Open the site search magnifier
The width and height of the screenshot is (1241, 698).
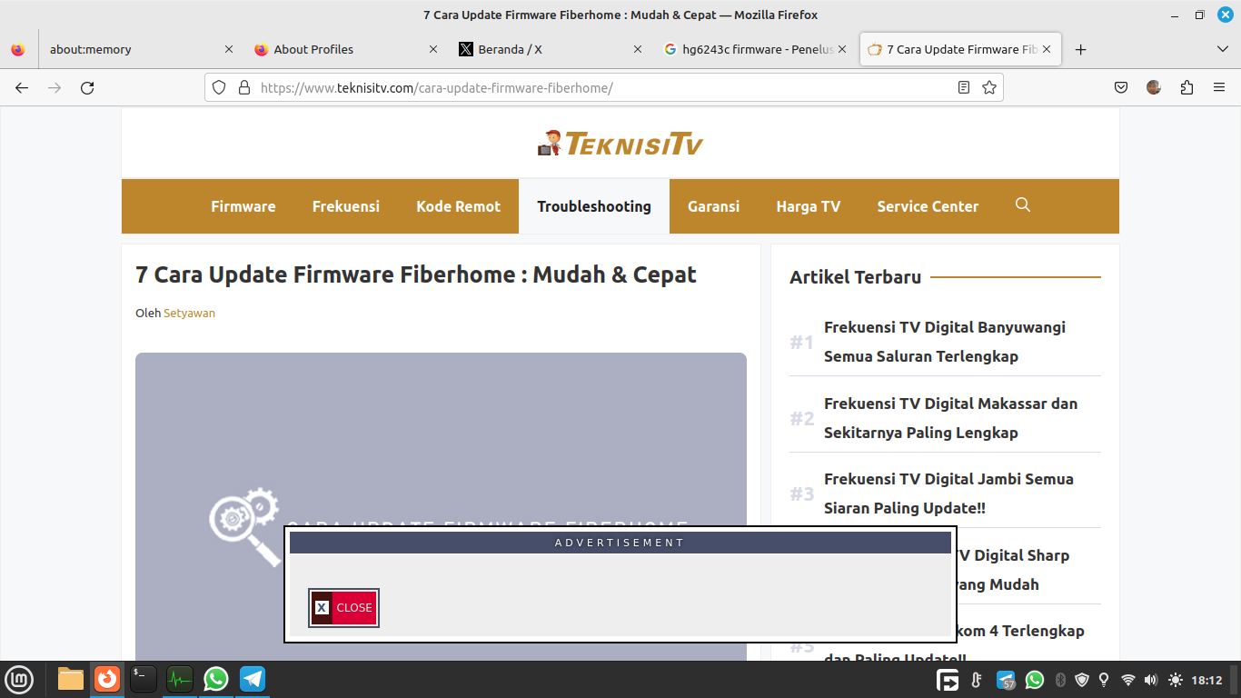click(1023, 206)
